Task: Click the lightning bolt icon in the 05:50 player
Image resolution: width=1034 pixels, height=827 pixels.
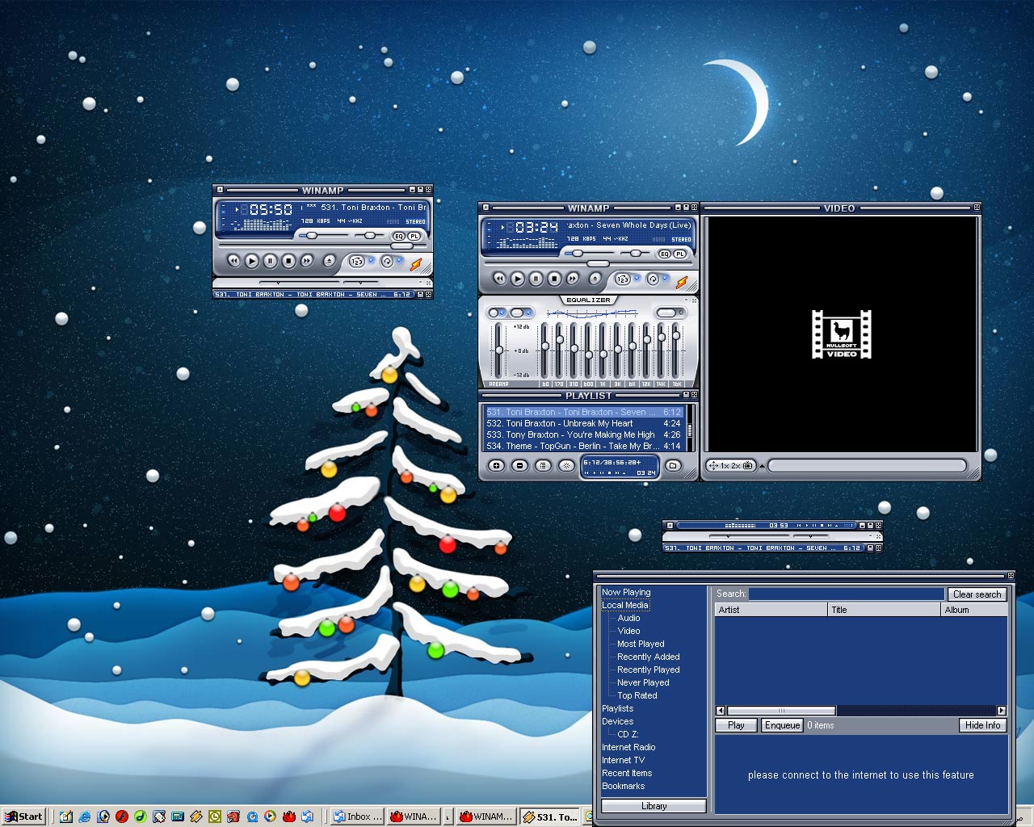Action: click(x=415, y=263)
